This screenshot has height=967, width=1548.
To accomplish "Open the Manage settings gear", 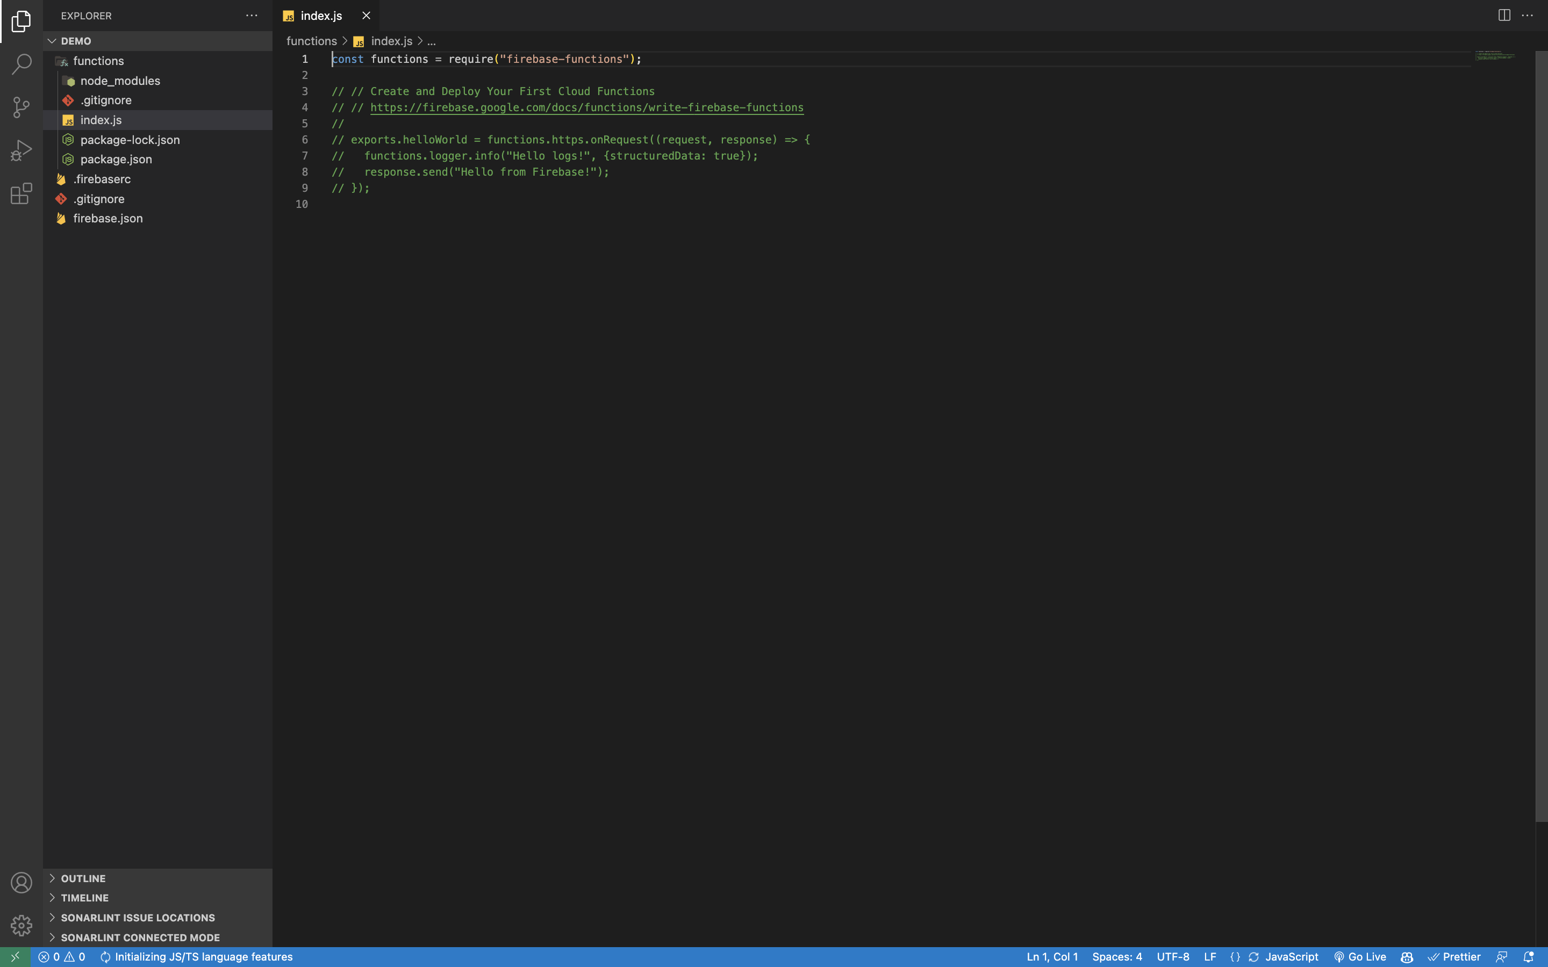I will point(21,925).
